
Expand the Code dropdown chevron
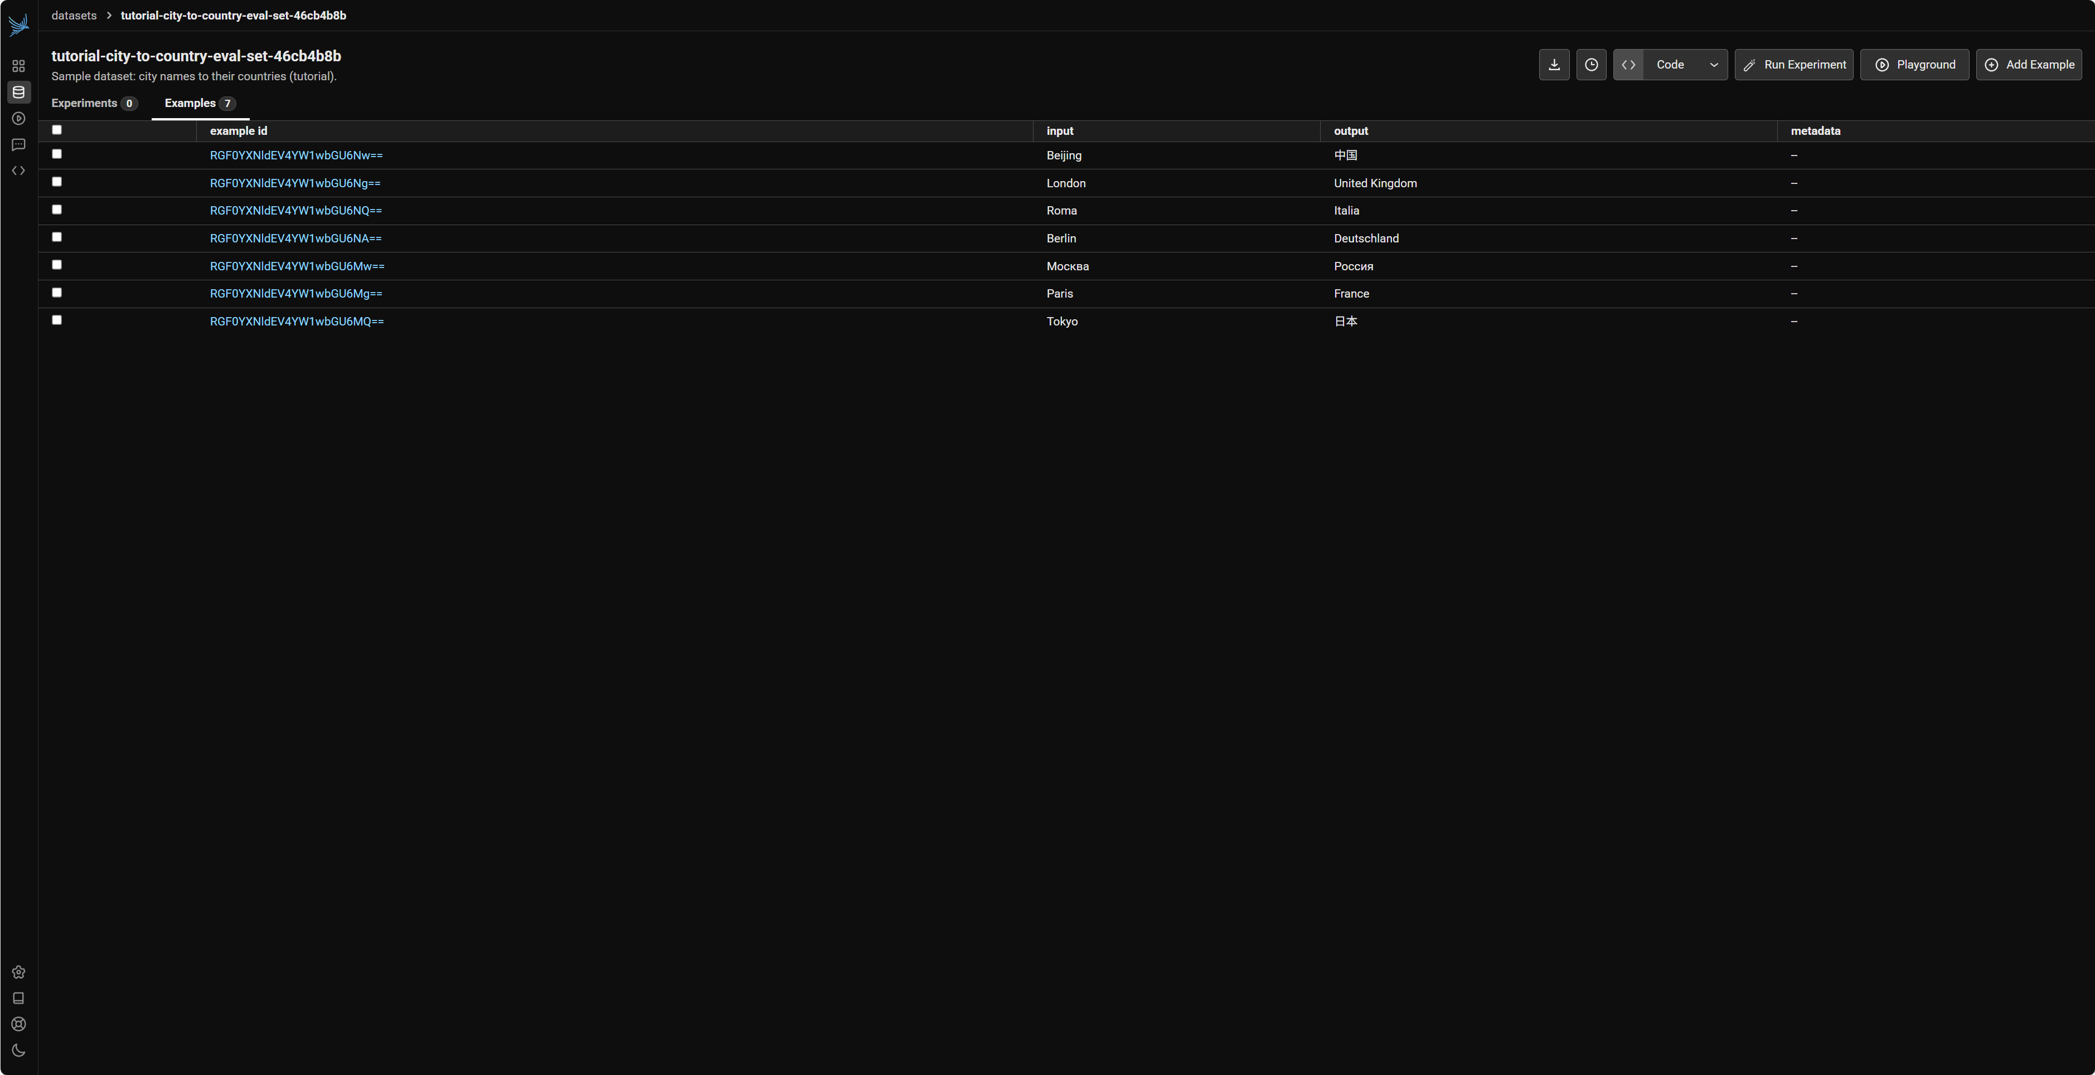[x=1714, y=65]
